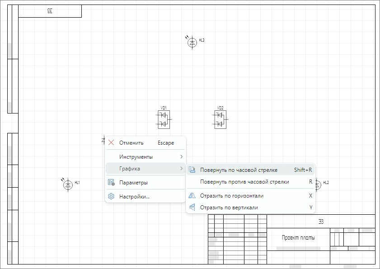The height and width of the screenshot is (269, 380).
Task: Open the Инструменты menu entry
Action: 136,157
